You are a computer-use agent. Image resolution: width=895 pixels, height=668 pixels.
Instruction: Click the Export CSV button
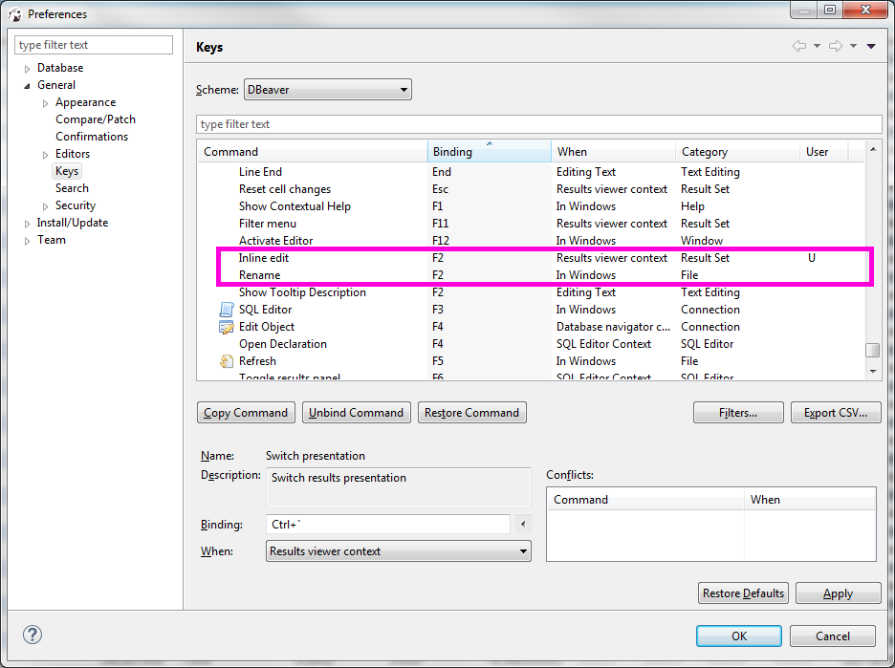[x=836, y=412]
